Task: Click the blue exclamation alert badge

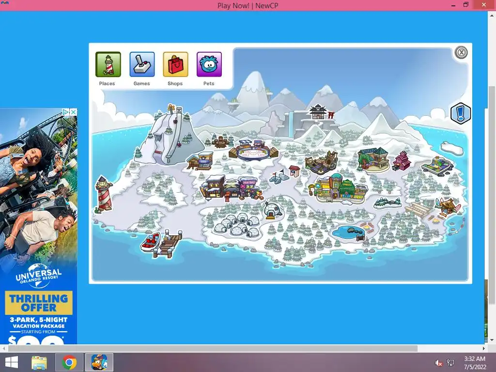Action: (461, 113)
